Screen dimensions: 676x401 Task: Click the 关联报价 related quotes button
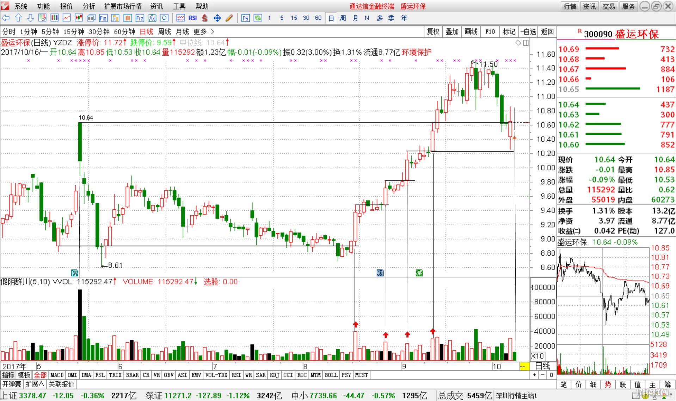61,384
